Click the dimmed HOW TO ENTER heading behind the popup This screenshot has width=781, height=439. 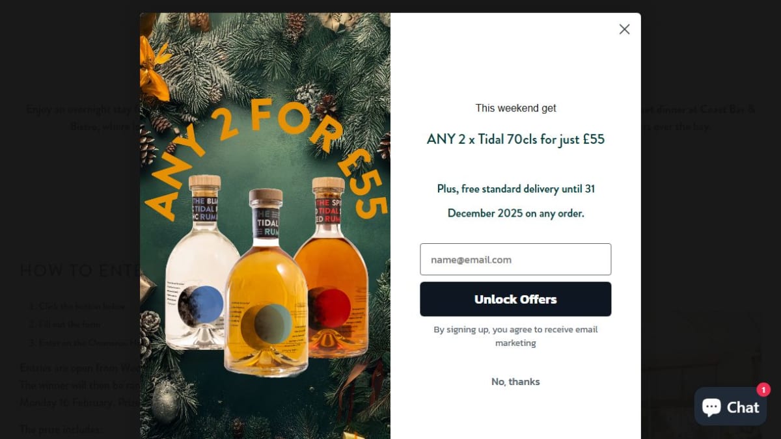click(79, 270)
